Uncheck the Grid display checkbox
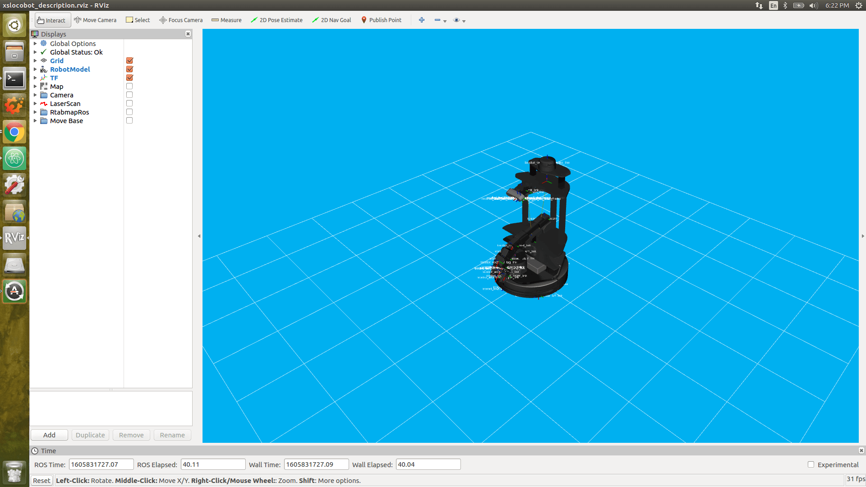The height and width of the screenshot is (487, 866). click(x=129, y=60)
